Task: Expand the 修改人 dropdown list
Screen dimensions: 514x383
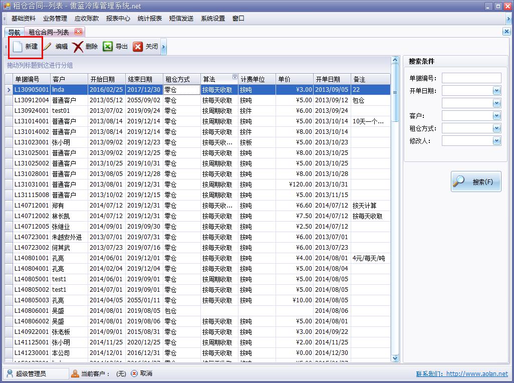Action: click(496, 141)
